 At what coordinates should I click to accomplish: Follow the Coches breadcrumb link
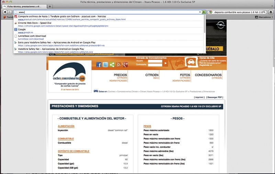coord(111,92)
